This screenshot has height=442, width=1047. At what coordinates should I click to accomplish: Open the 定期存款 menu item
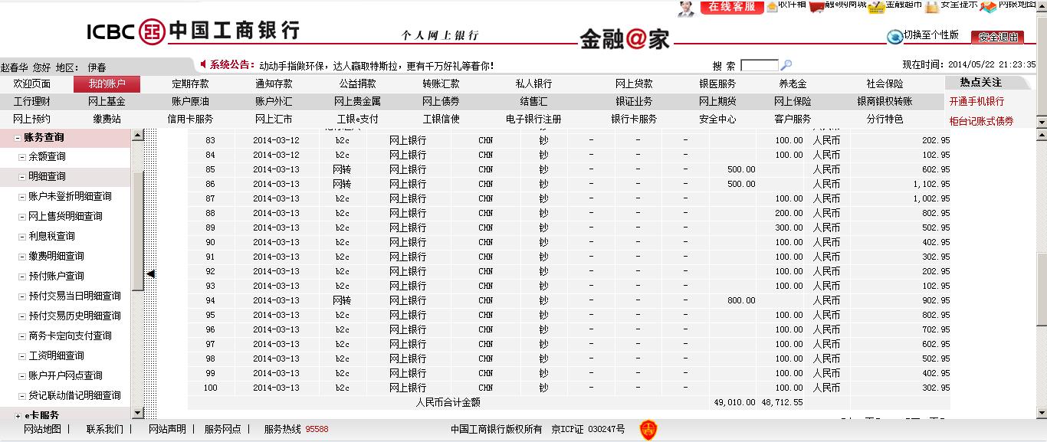190,84
